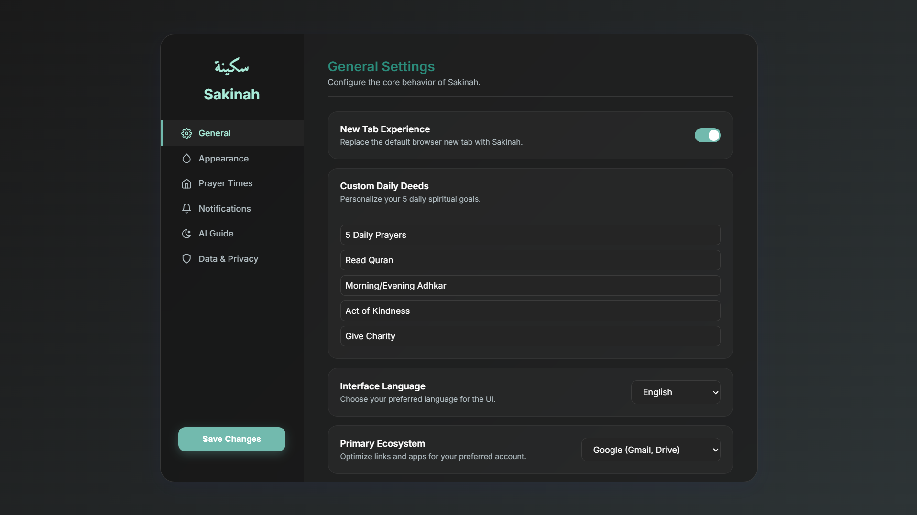Disable the New Tab Experience toggle
The image size is (917, 515).
(x=708, y=135)
